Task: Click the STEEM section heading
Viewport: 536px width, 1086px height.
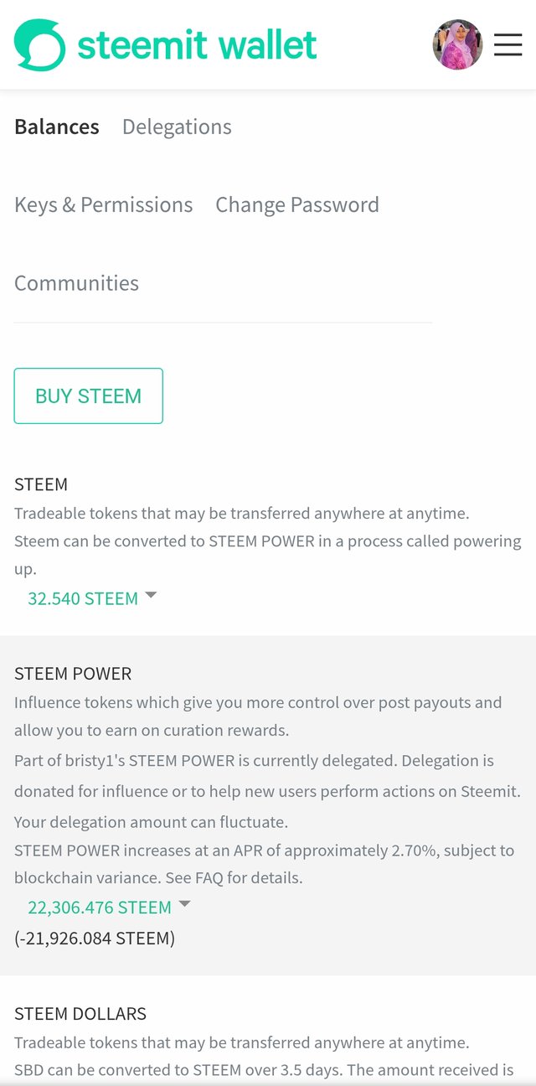Action: 41,484
